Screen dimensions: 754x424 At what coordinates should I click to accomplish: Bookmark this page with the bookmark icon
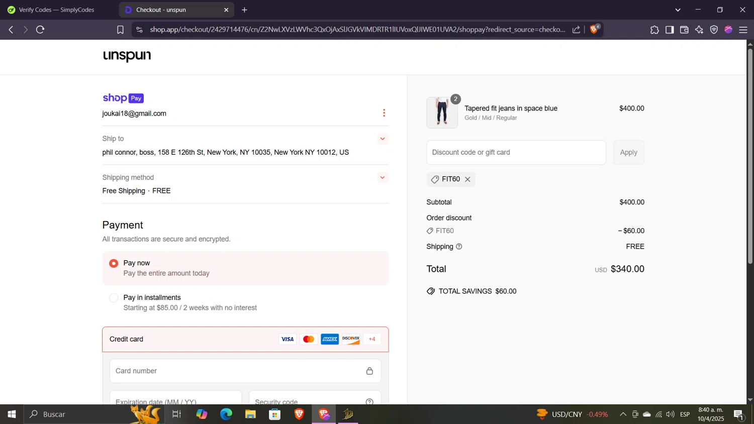click(x=120, y=30)
